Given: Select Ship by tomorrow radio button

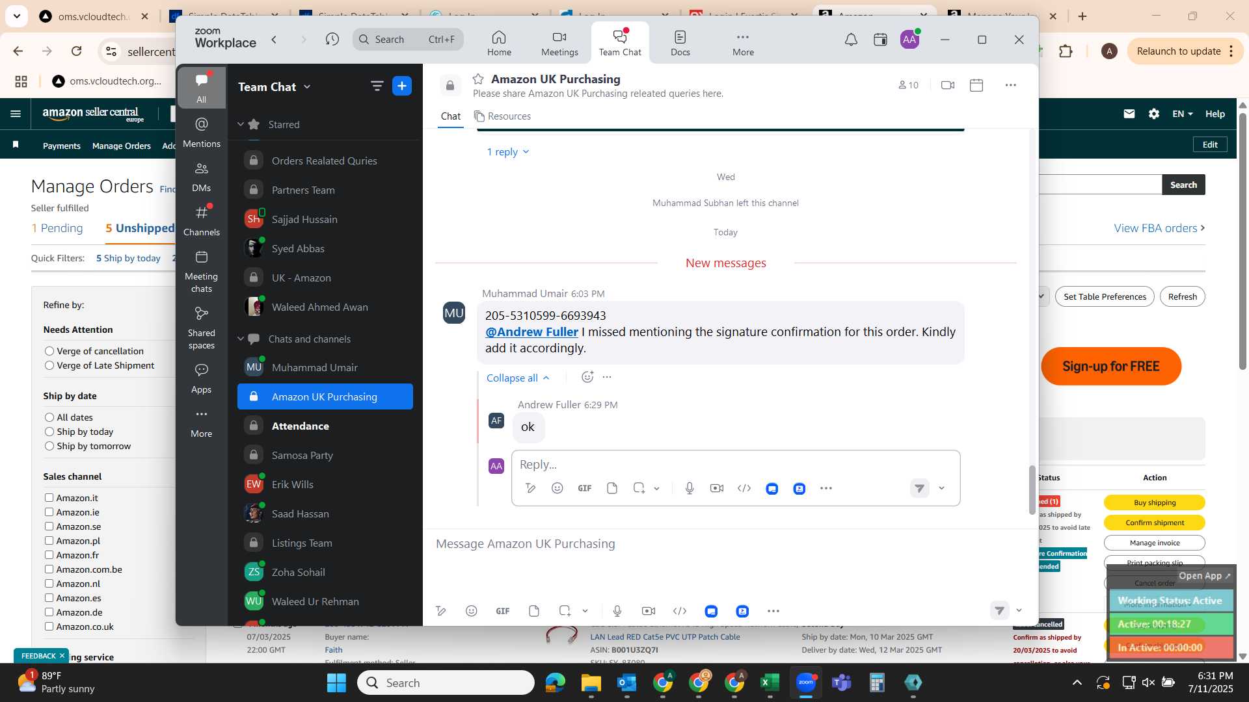Looking at the screenshot, I should pos(49,446).
